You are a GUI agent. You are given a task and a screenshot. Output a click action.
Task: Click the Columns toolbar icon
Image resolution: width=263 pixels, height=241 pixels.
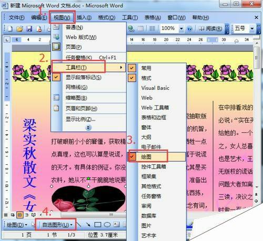pyautogui.click(x=152, y=28)
